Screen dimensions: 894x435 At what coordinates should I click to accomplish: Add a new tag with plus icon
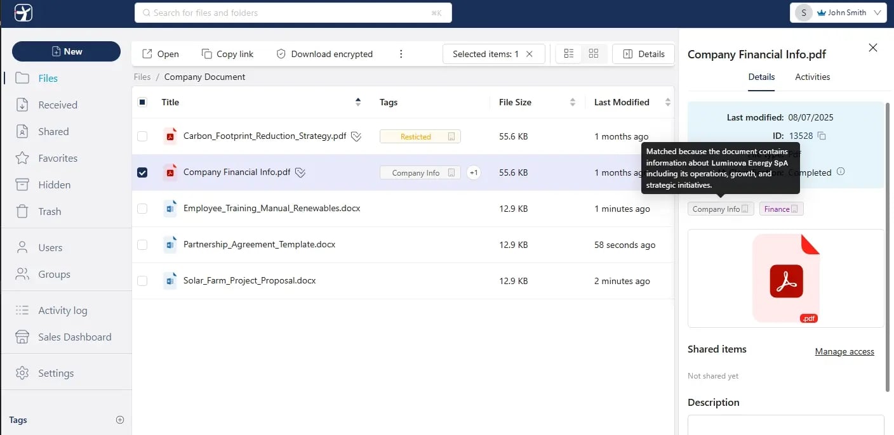(120, 420)
